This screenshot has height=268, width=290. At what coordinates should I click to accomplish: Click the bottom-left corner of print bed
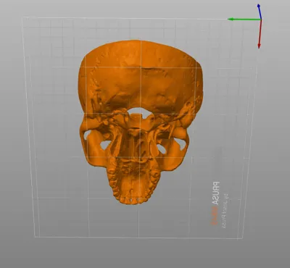point(36,236)
